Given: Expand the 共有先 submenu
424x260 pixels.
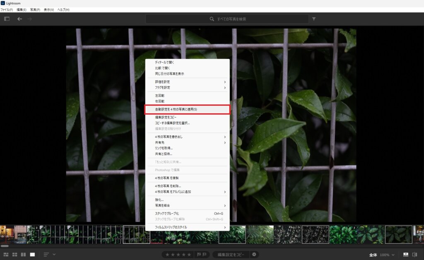Looking at the screenshot, I should pyautogui.click(x=188, y=143).
